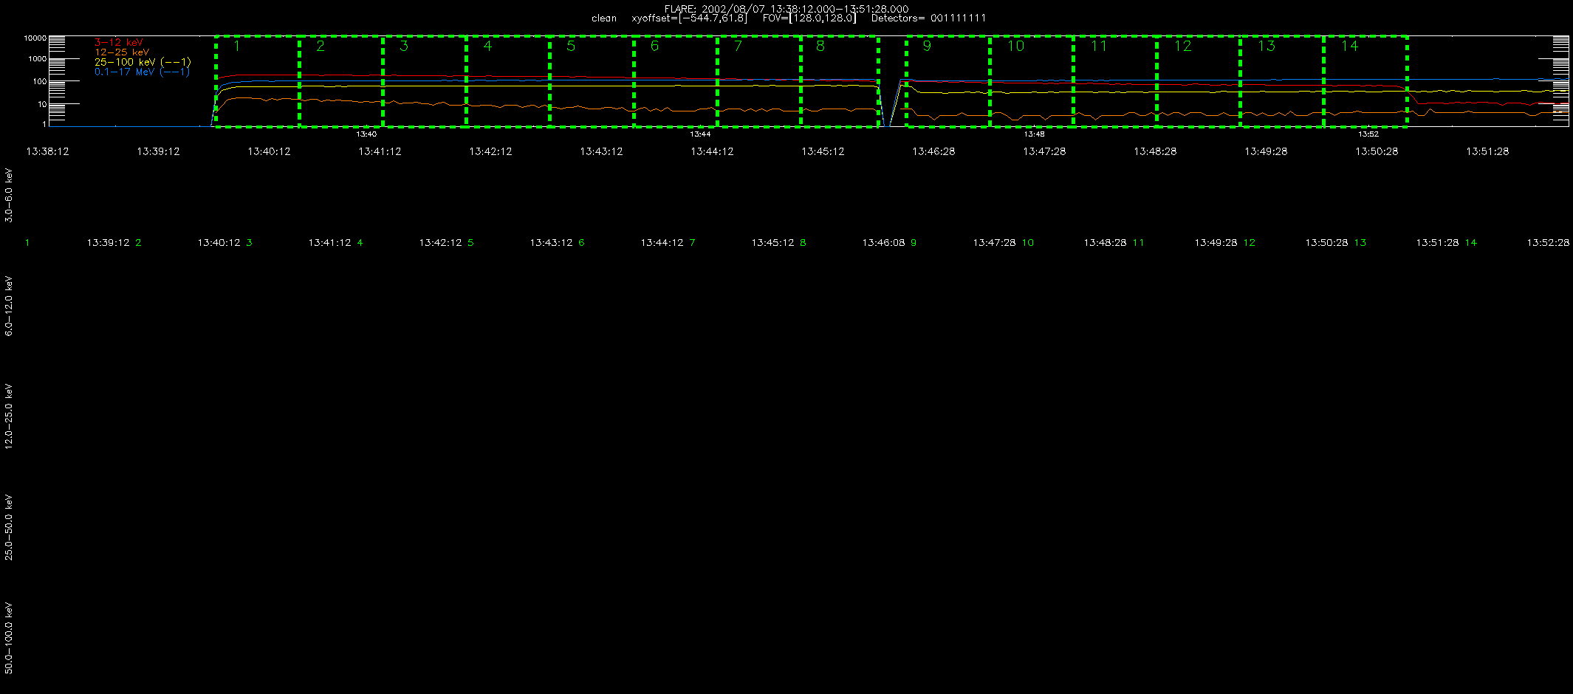1573x694 pixels.
Task: Select interval 2 label in light curve plot
Action: pyautogui.click(x=320, y=46)
